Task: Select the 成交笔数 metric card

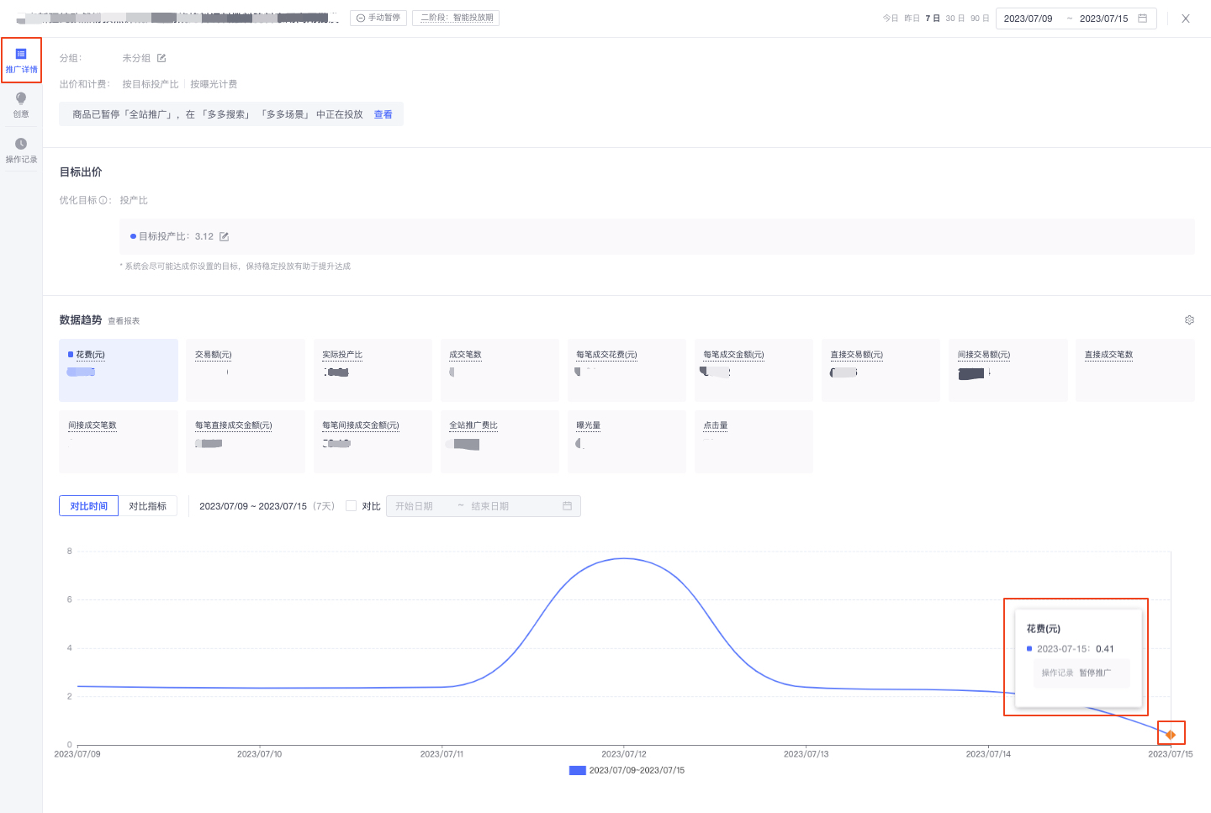Action: pos(500,370)
